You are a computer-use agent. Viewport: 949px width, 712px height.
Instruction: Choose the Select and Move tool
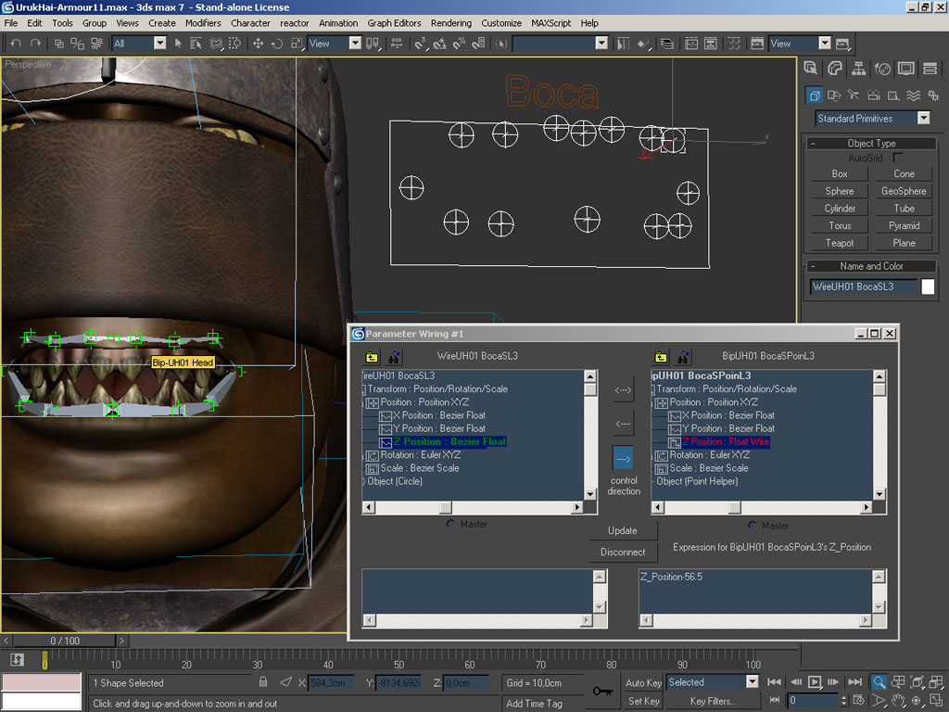(258, 44)
